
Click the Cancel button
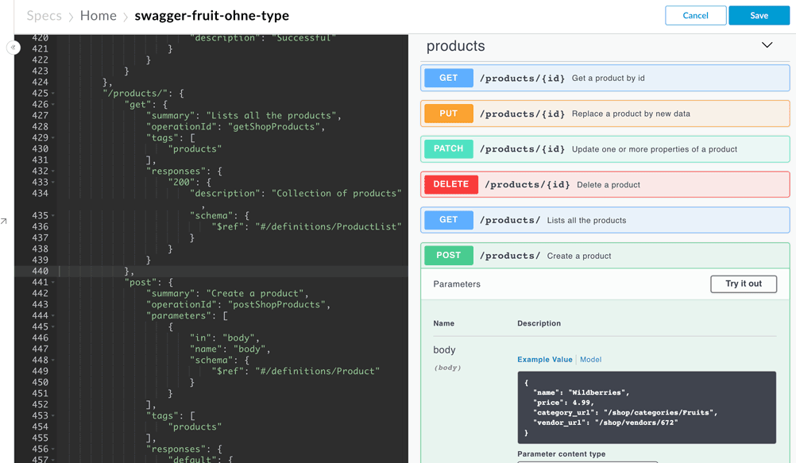(x=695, y=16)
